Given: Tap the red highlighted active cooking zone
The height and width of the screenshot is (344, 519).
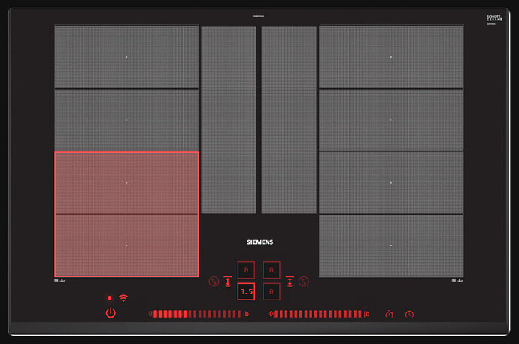Looking at the screenshot, I should [x=126, y=214].
